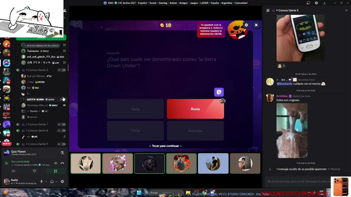Open user settings gear beside fasito
This screenshot has height=197, width=351.
[62, 181]
